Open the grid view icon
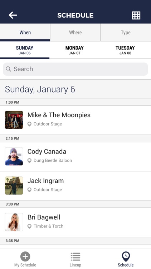Image resolution: width=151 pixels, height=269 pixels. point(136,15)
